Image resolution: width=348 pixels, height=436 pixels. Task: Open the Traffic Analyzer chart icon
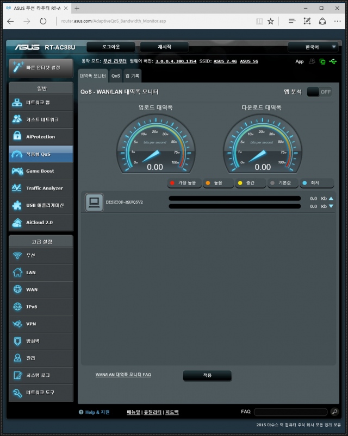coord(17,188)
